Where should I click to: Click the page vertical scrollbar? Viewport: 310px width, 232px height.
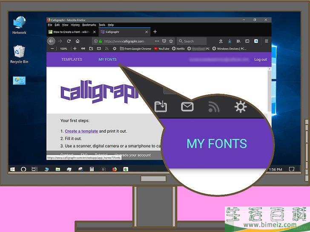point(269,91)
